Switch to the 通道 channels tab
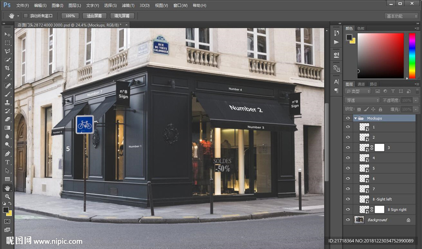The width and height of the screenshot is (422, 249). (361, 84)
